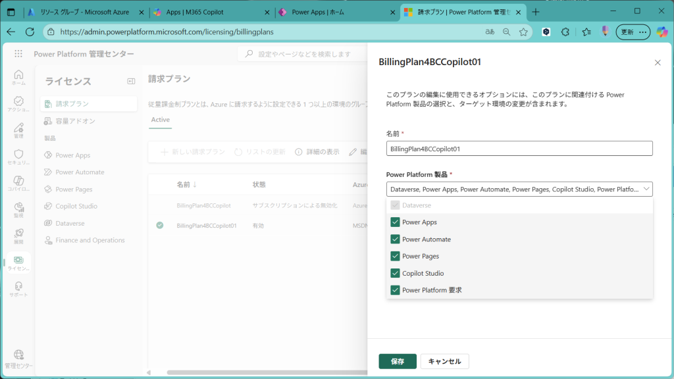Uncheck the Power Automate checkbox
This screenshot has height=379, width=674.
click(395, 240)
